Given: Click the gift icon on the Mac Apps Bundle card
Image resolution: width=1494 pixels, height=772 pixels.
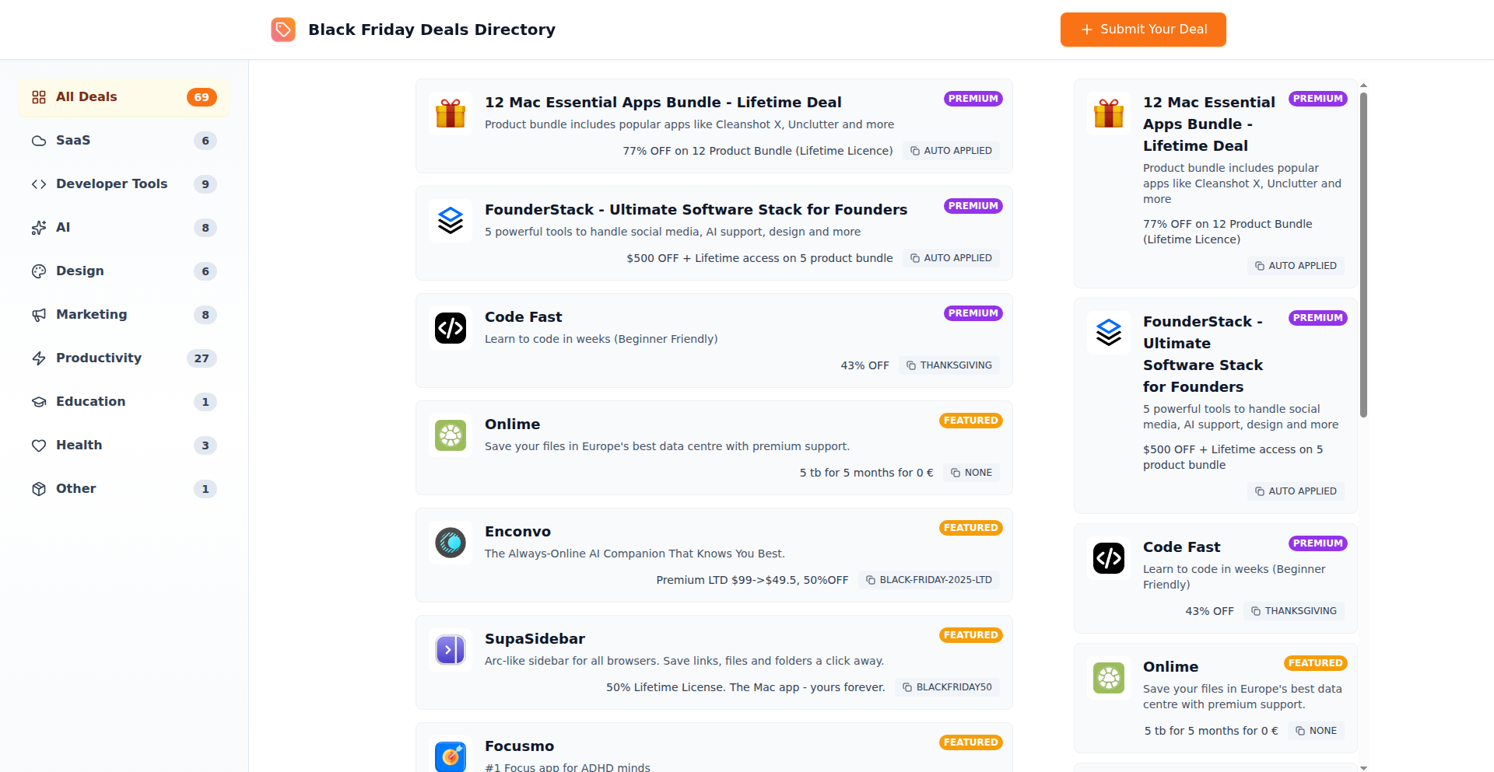Looking at the screenshot, I should 450,113.
